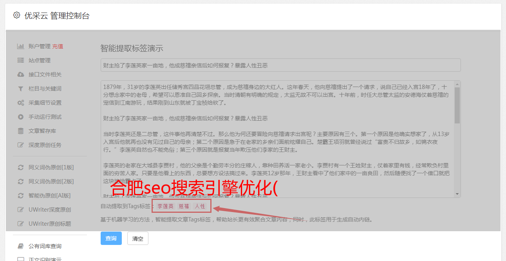Go to 接口文件相关
This screenshot has height=261, width=506.
pos(45,74)
